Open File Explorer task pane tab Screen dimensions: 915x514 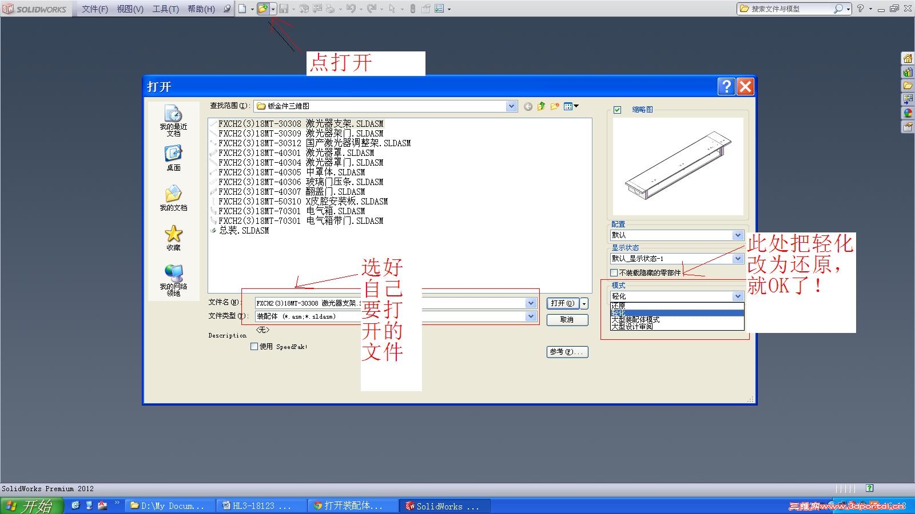point(908,86)
